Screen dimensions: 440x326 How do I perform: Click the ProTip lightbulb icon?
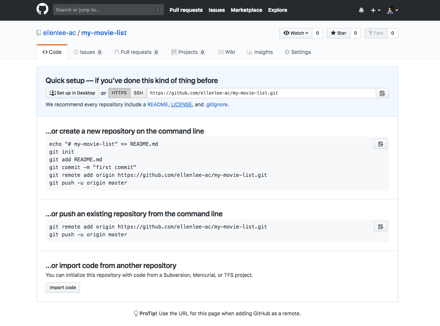pos(136,313)
